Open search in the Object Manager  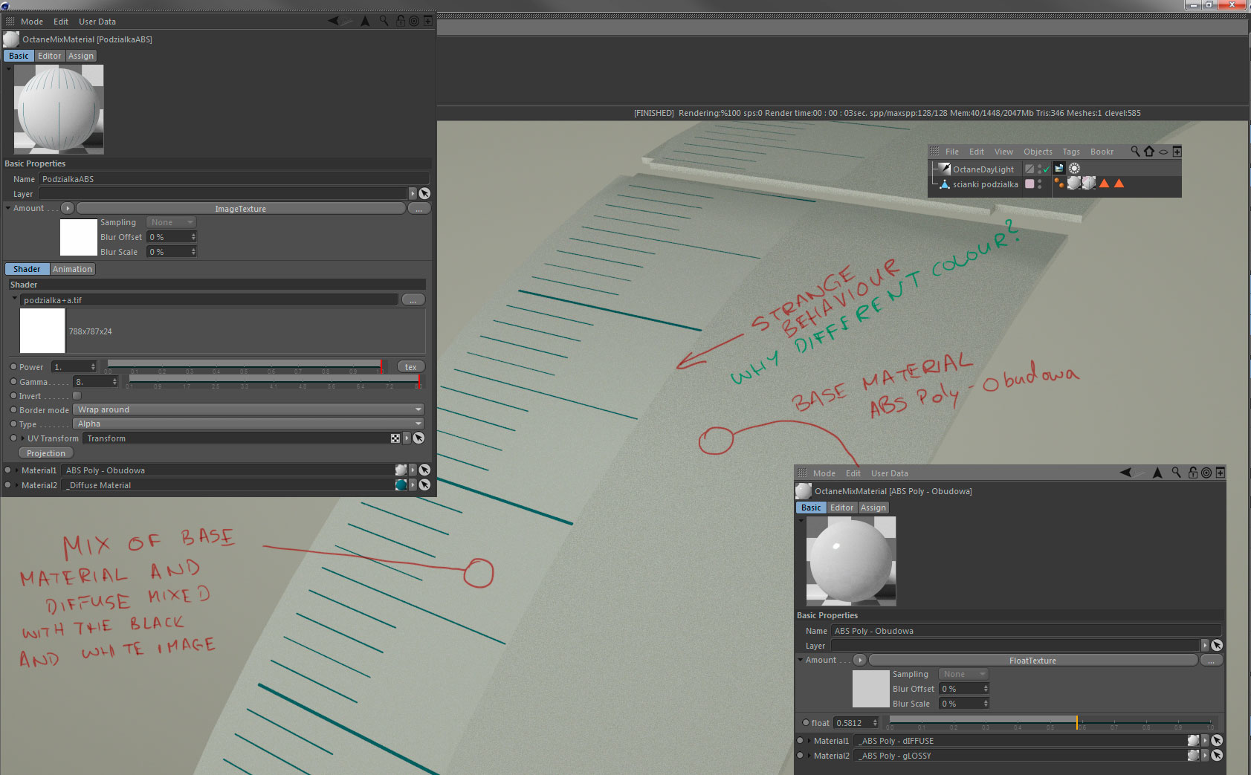tap(1135, 151)
